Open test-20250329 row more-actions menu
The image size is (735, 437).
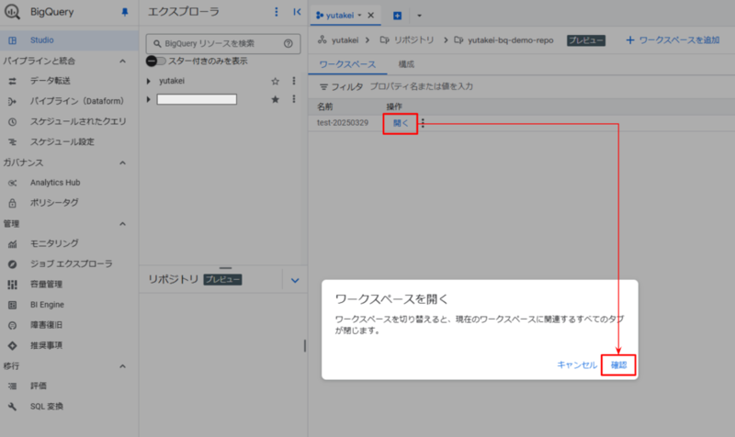pos(423,123)
